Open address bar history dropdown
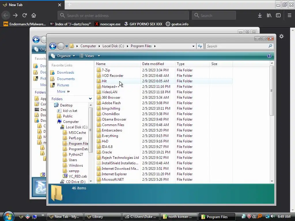This screenshot has height=221, width=295. click(x=193, y=46)
